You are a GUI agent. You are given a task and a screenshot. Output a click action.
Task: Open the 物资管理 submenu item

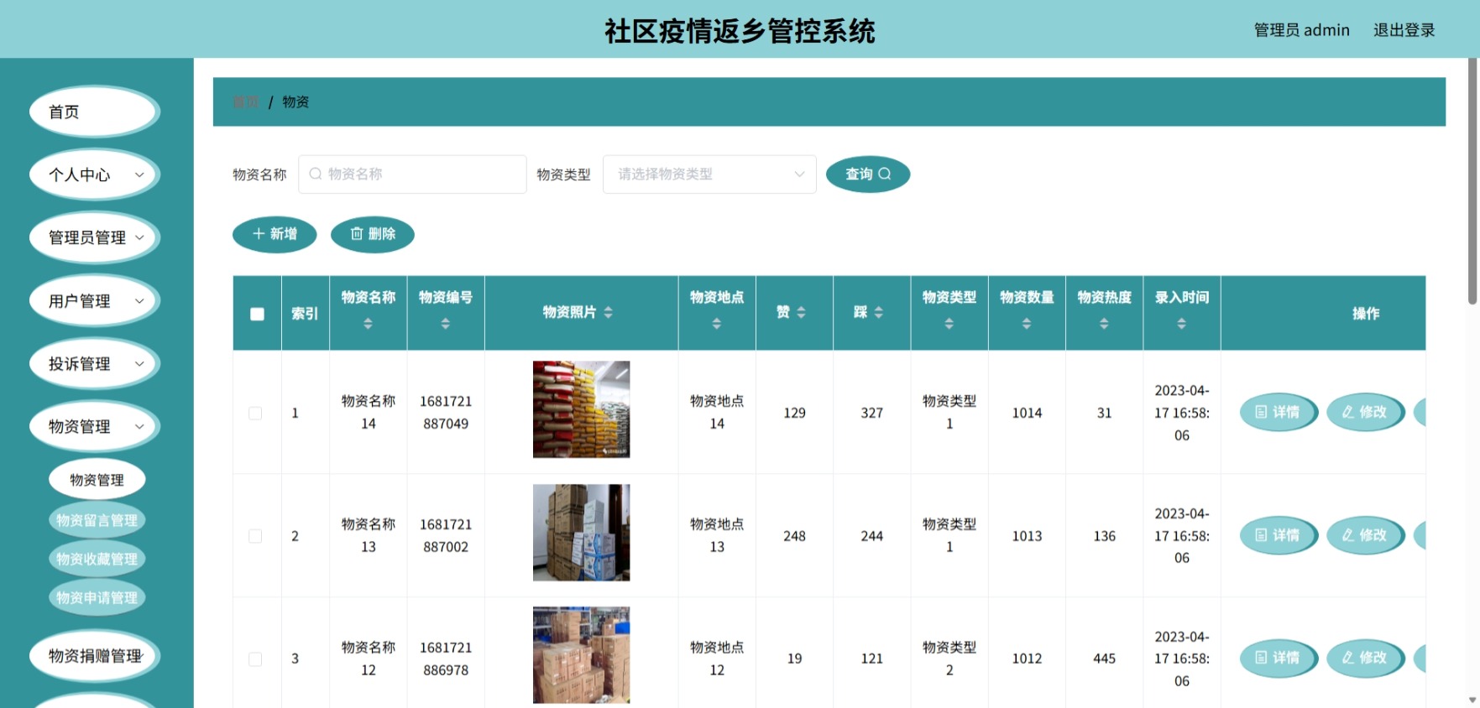tap(97, 480)
